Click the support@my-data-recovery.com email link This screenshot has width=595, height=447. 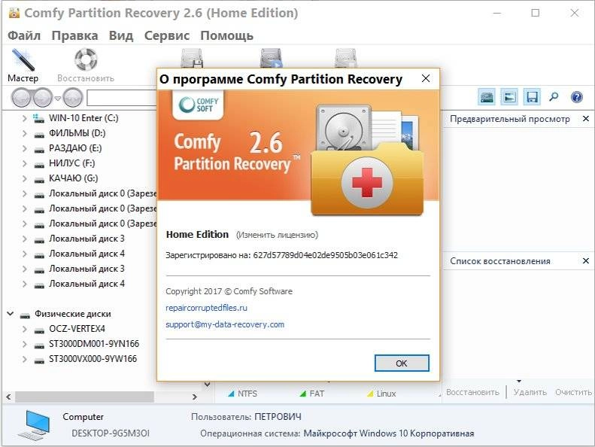click(225, 324)
